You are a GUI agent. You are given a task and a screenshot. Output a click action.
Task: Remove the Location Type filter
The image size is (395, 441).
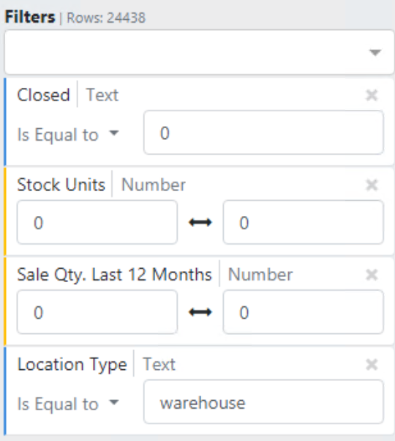point(372,365)
